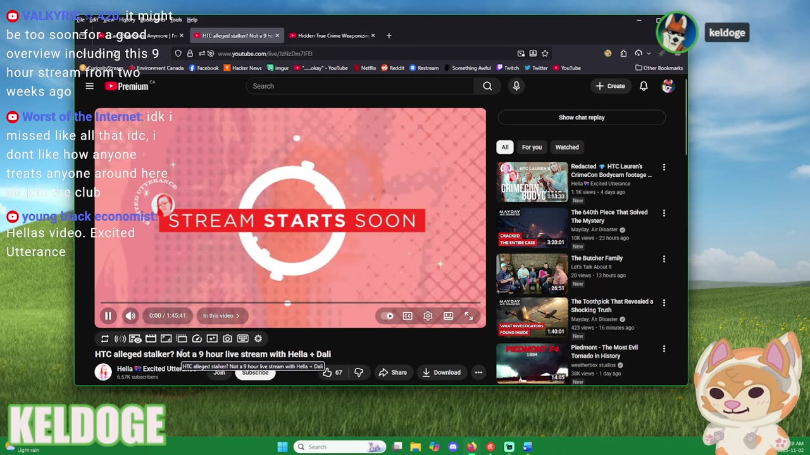Image resolution: width=810 pixels, height=455 pixels.
Task: Bookmark this page with star icon
Action: point(545,54)
